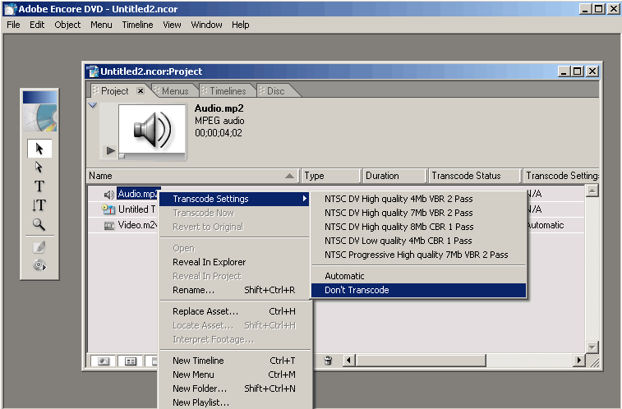Sort by Transcode Settings column header
The width and height of the screenshot is (622, 409).
[561, 176]
